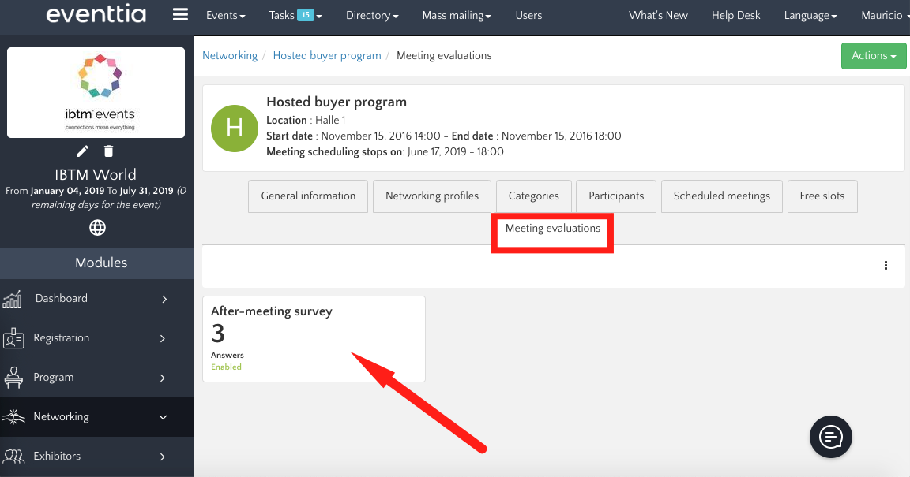The image size is (910, 477).
Task: Open the chat support bubble
Action: (830, 436)
